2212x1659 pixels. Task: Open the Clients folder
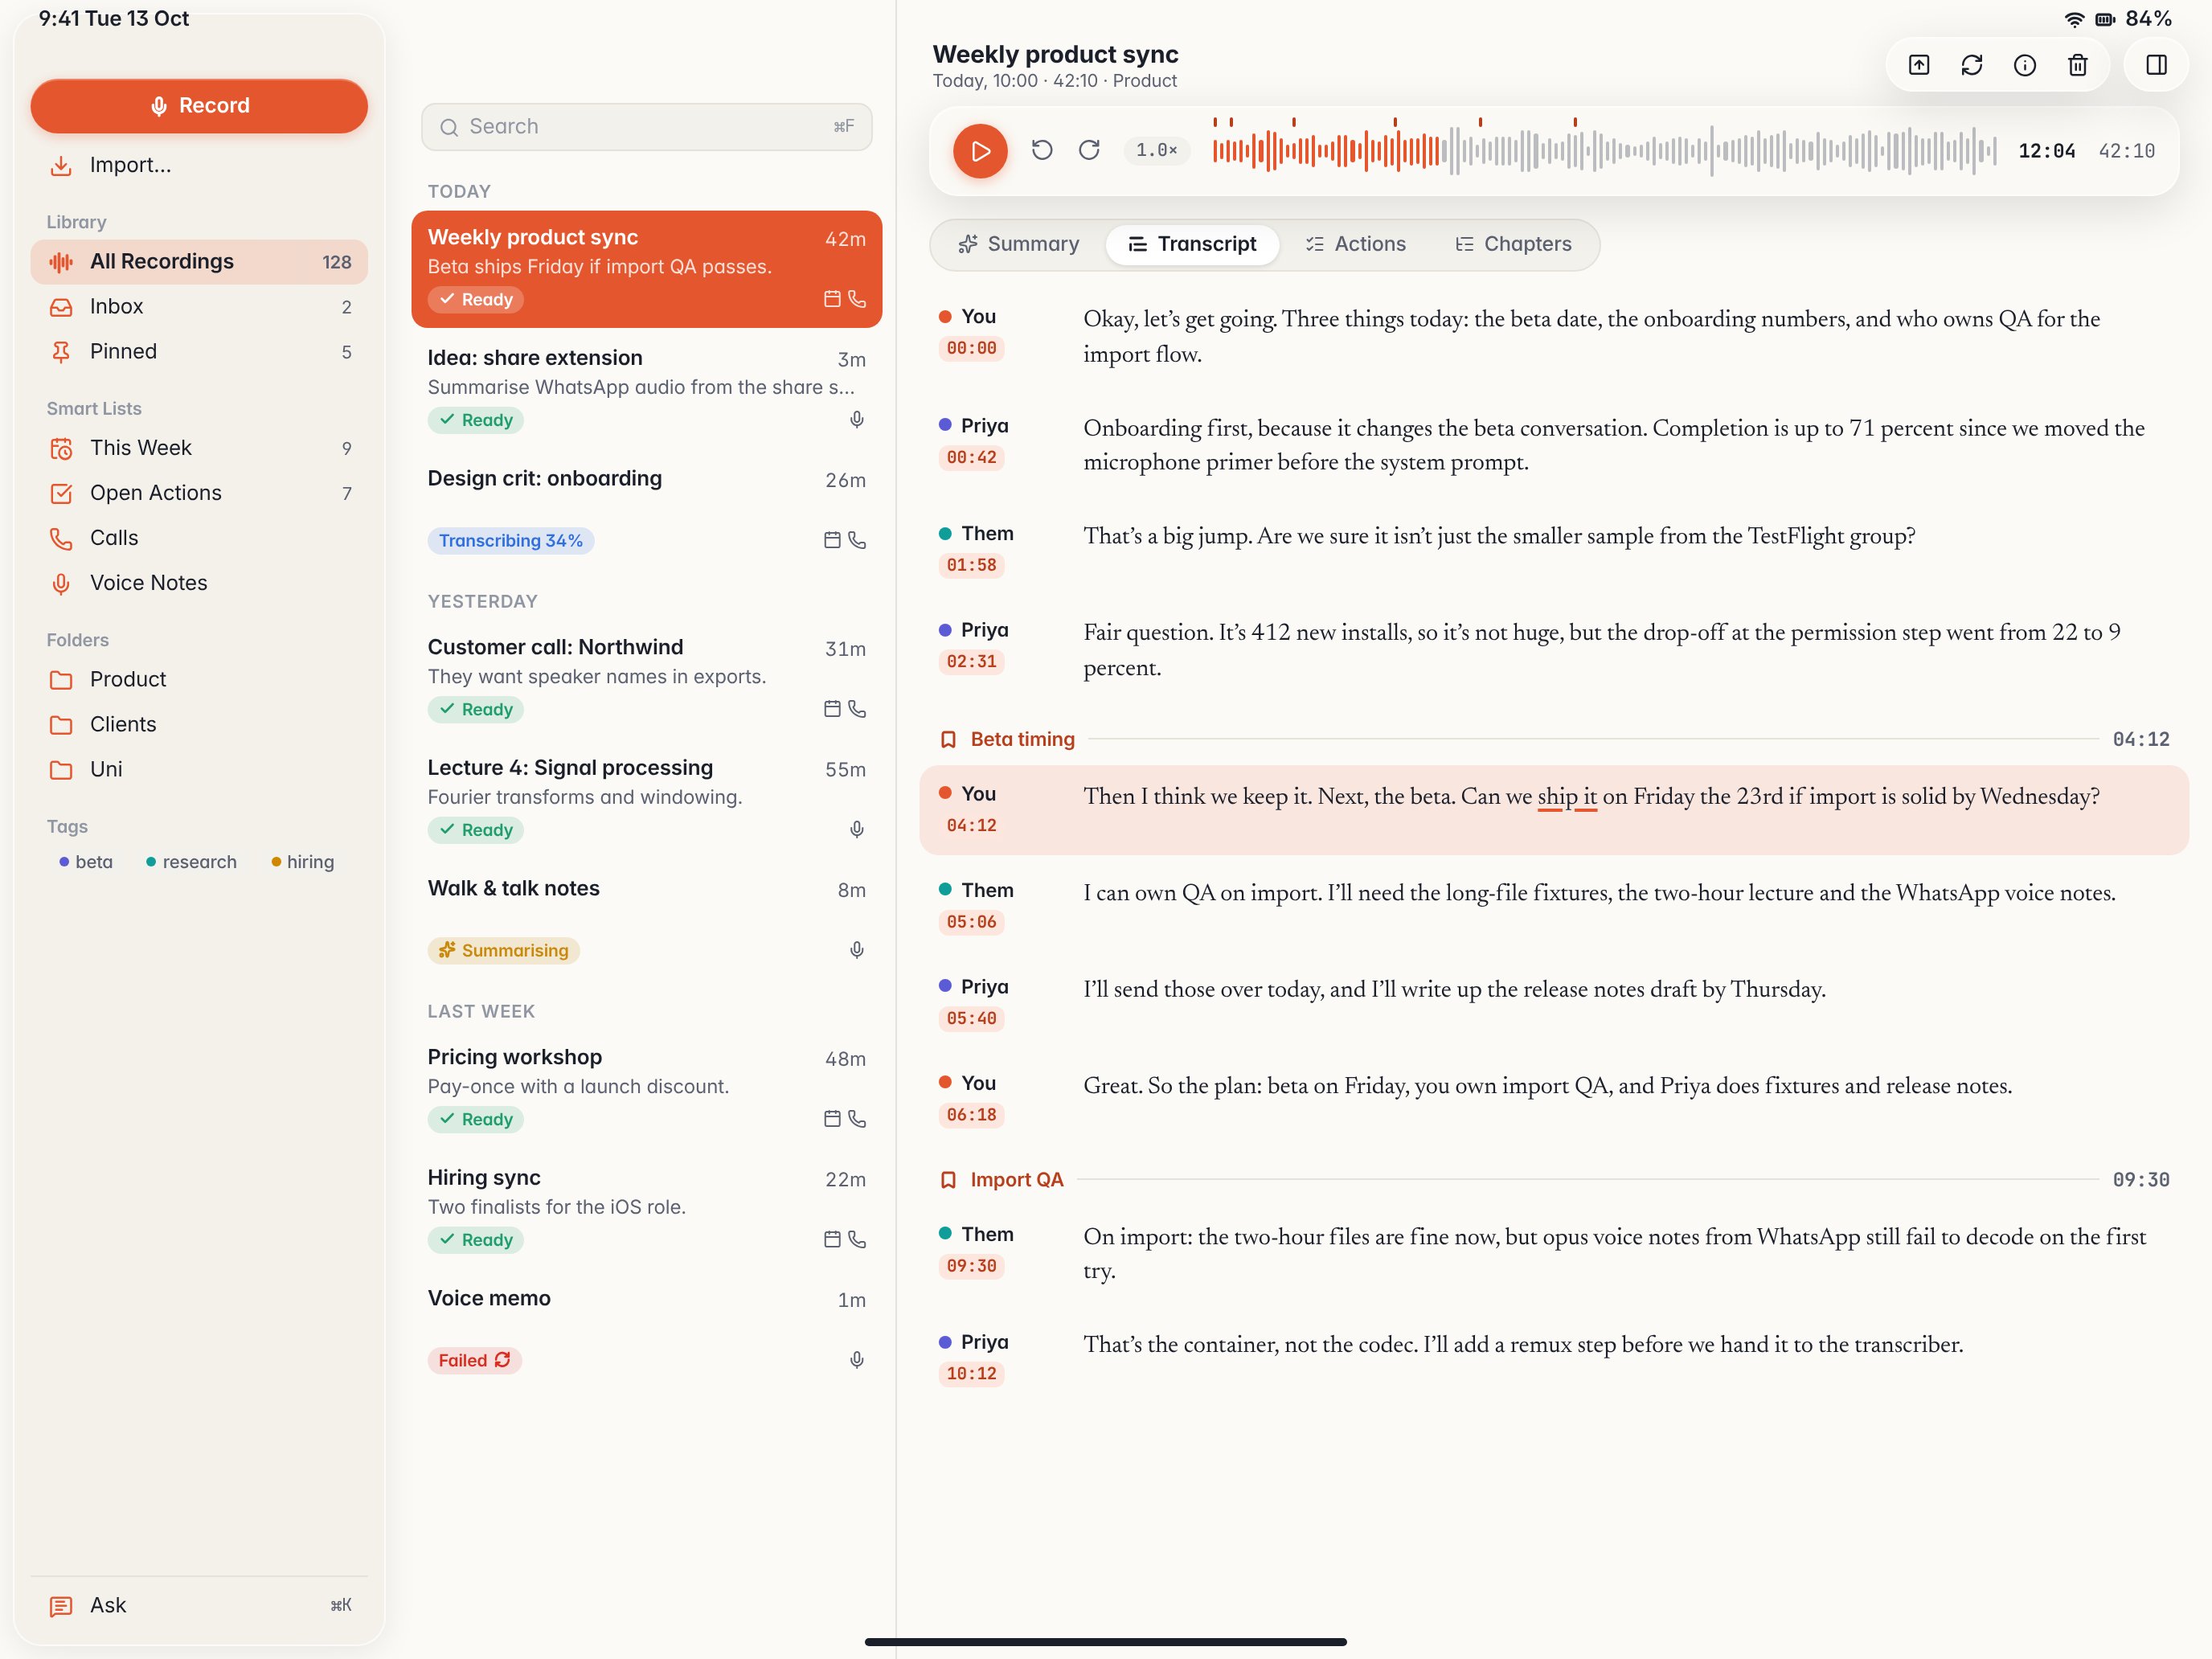pos(199,725)
